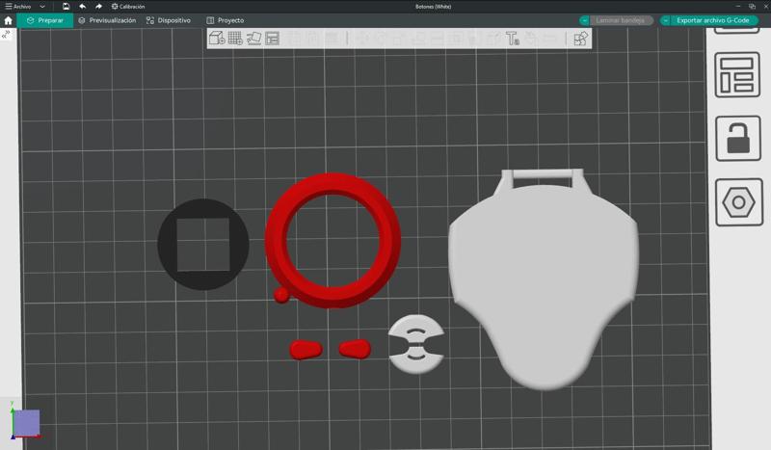Open plate settings hexagon nut icon

point(738,202)
